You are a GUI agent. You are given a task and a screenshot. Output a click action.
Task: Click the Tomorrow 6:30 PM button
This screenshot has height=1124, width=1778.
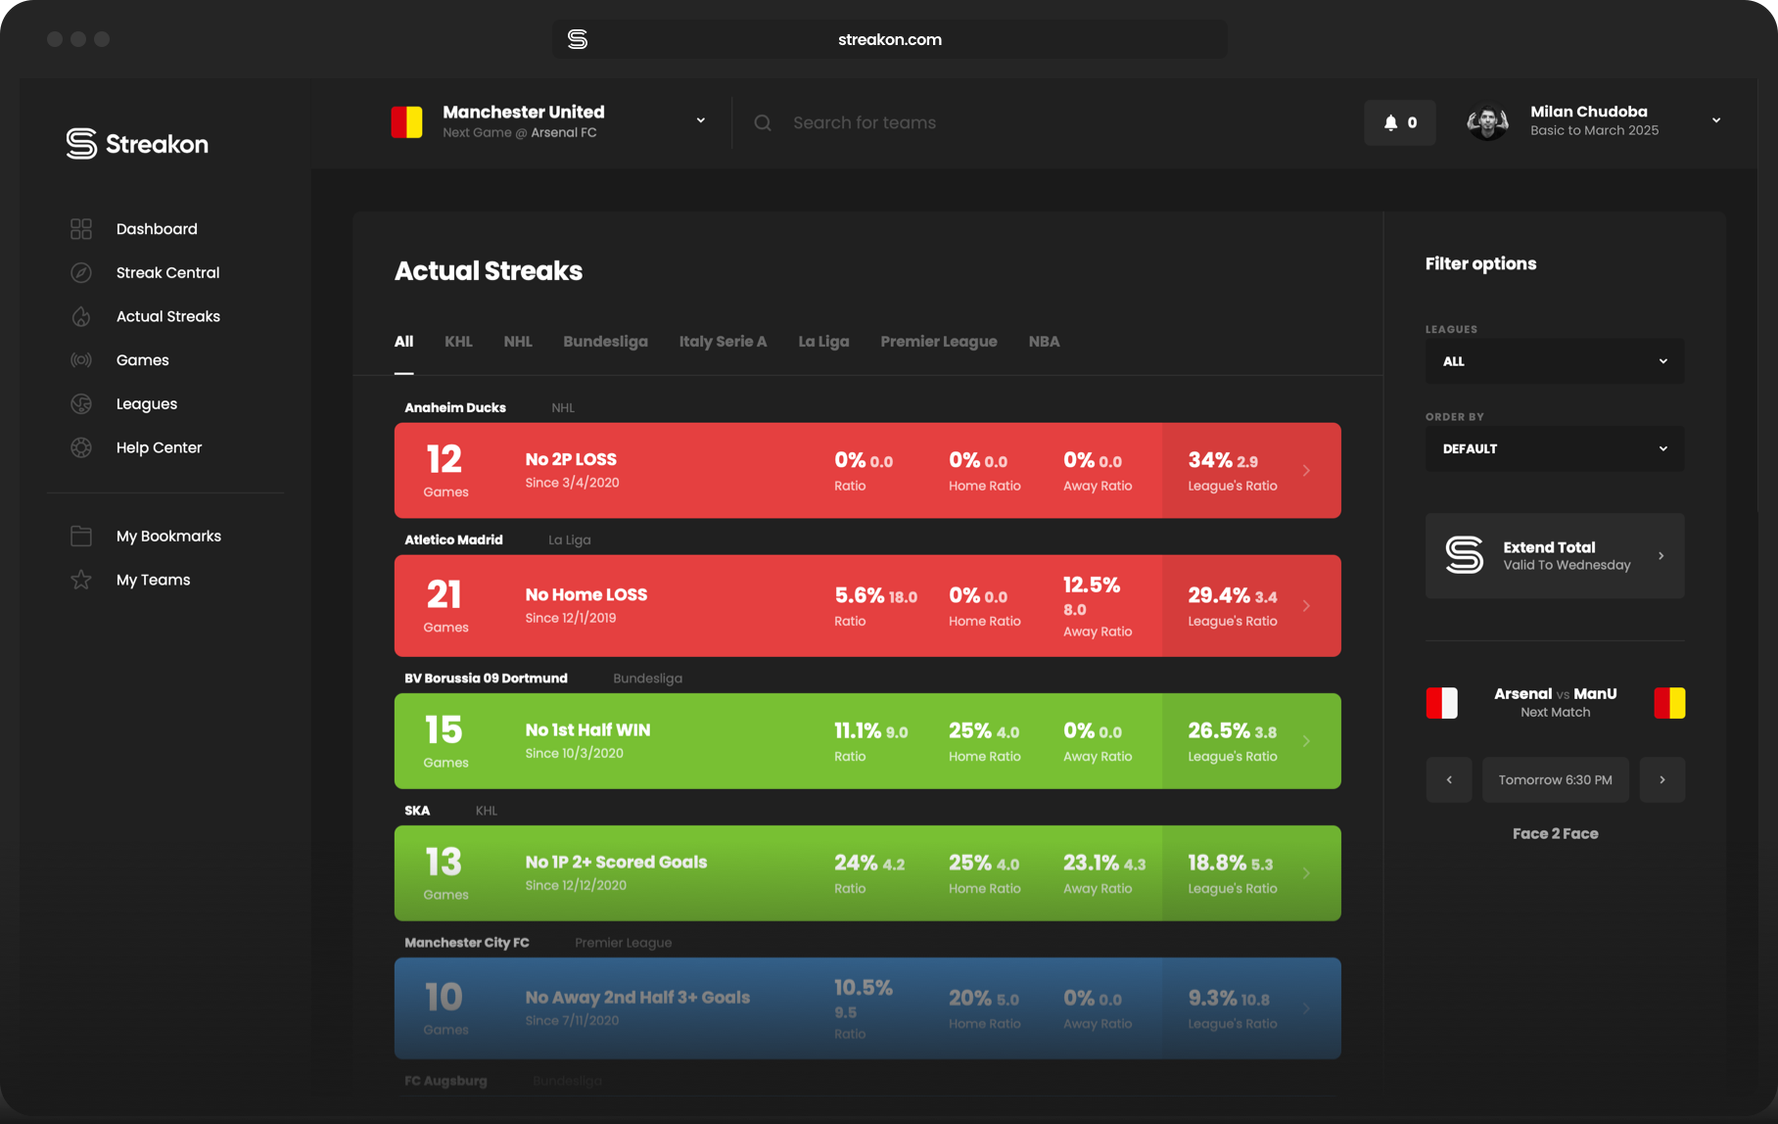pos(1555,780)
